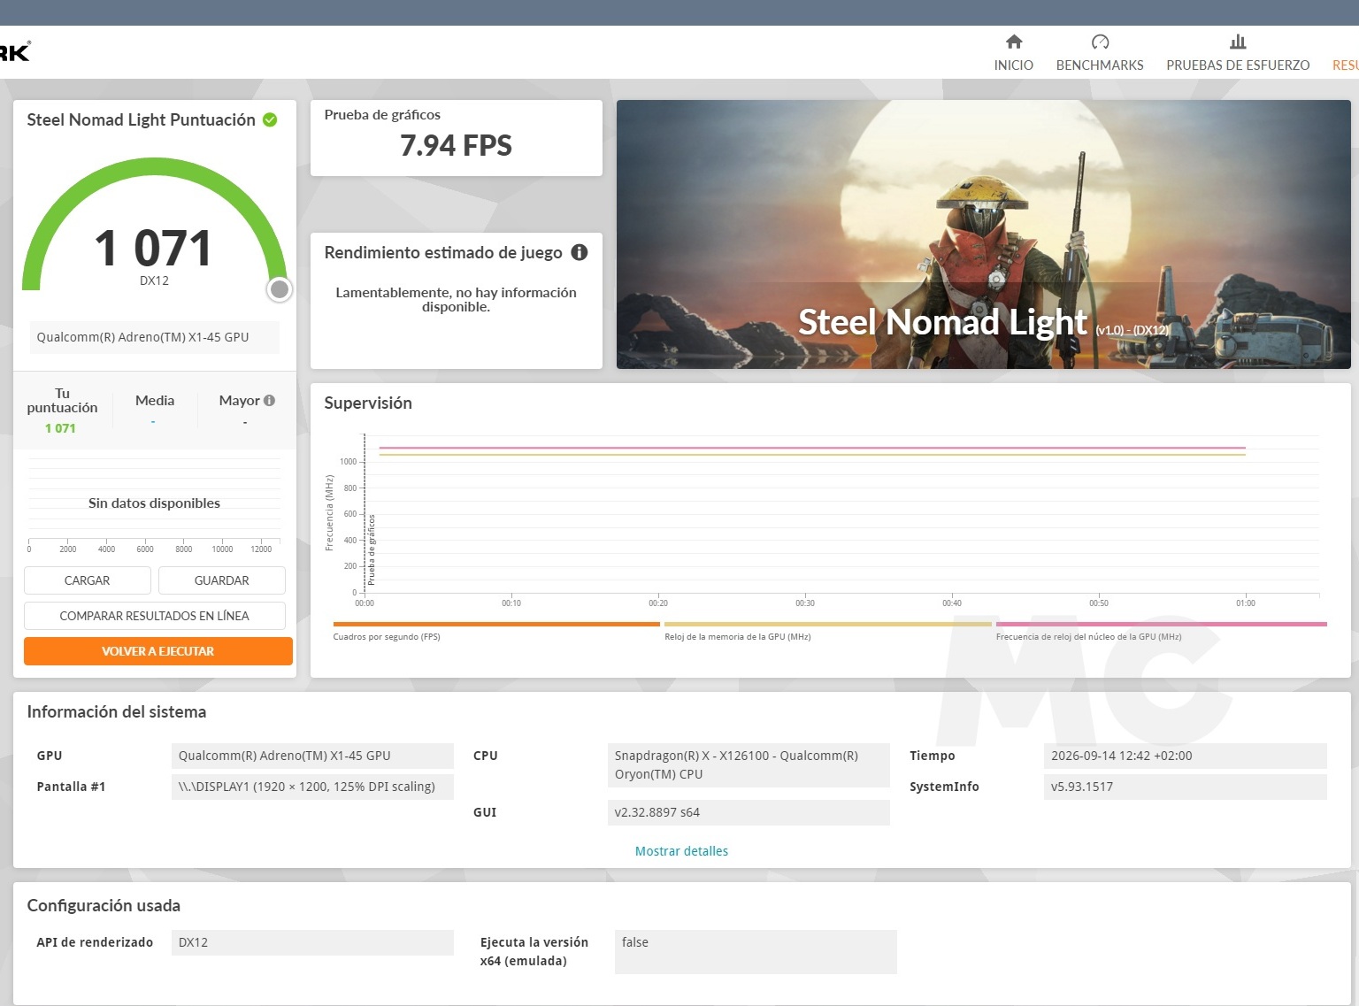Click inside the Supervisión monitoring chart
1359x1006 pixels.
point(841,513)
